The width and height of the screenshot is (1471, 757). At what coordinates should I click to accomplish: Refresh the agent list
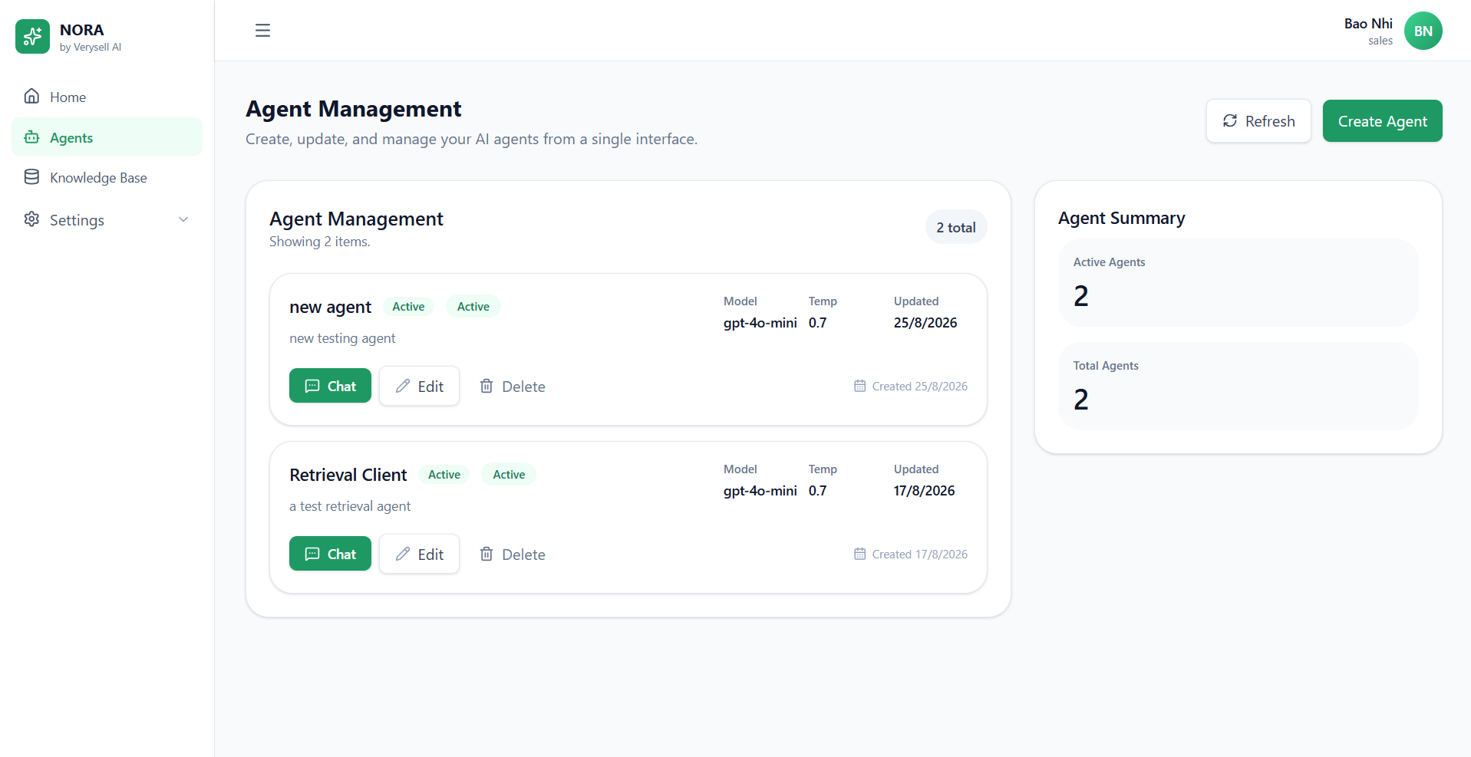[x=1258, y=121]
